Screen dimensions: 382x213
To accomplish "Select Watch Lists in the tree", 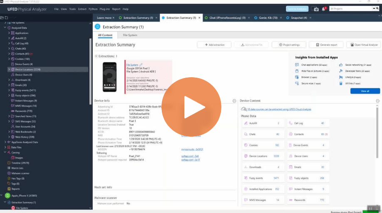I will click(x=17, y=168).
